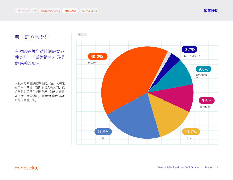Select THE DATA section tab
Viewport: 233px width, 180px height.
(x=70, y=11)
